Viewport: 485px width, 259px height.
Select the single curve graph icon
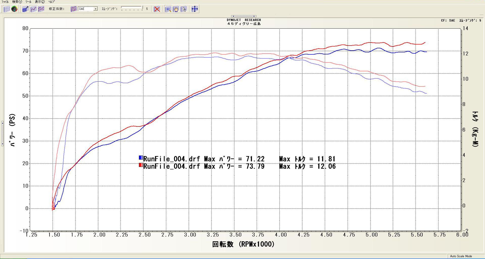[x=33, y=9]
